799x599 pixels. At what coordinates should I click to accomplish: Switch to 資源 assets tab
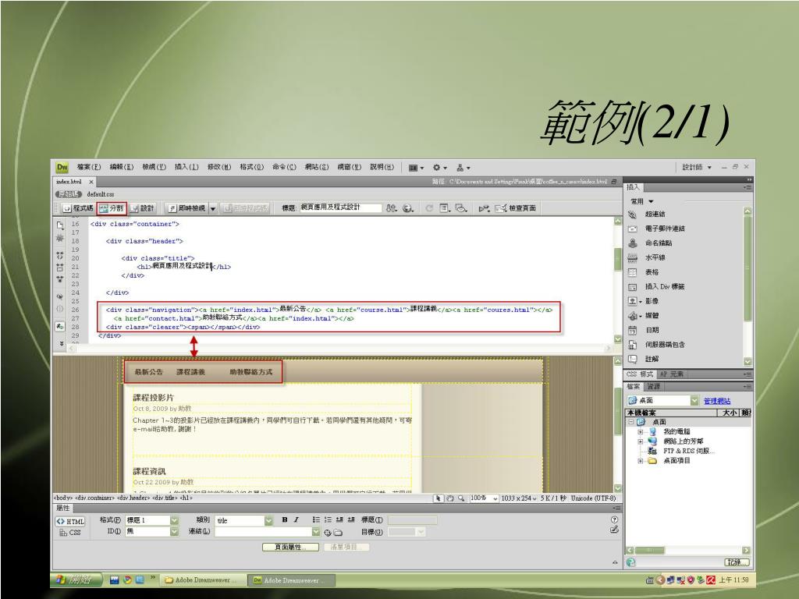point(653,387)
